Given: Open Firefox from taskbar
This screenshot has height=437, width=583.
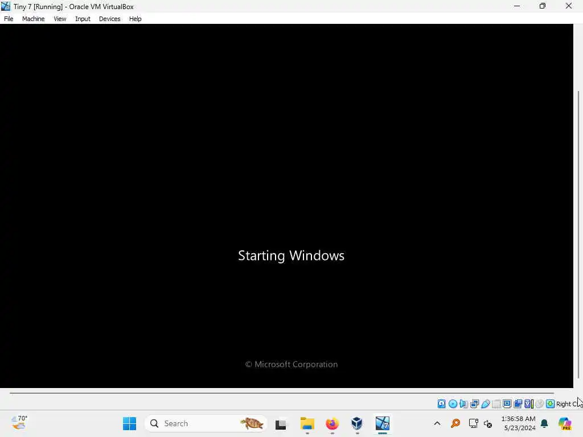Looking at the screenshot, I should 332,423.
